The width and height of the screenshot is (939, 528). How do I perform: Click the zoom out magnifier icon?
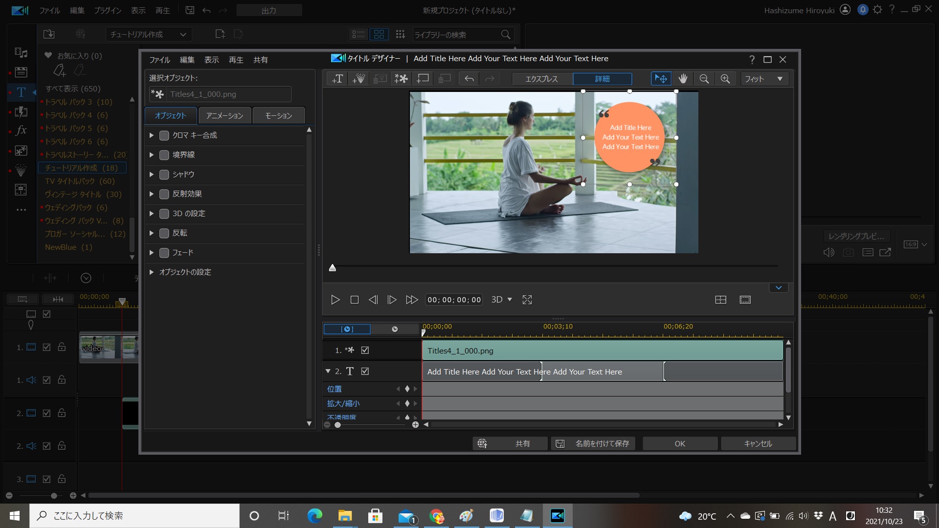coord(704,79)
